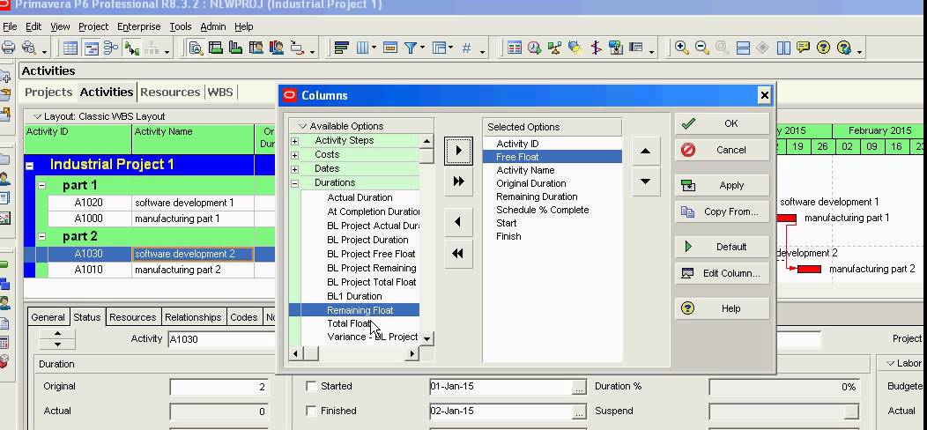Check the Started checkbox
927x430 pixels.
(x=311, y=386)
